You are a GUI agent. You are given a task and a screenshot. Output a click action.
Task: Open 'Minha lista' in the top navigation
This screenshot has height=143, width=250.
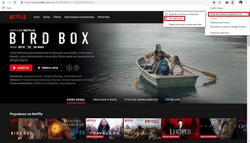point(103,17)
